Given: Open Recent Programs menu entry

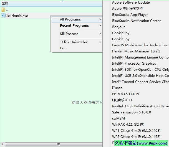Looking at the screenshot, I should click(x=77, y=26).
